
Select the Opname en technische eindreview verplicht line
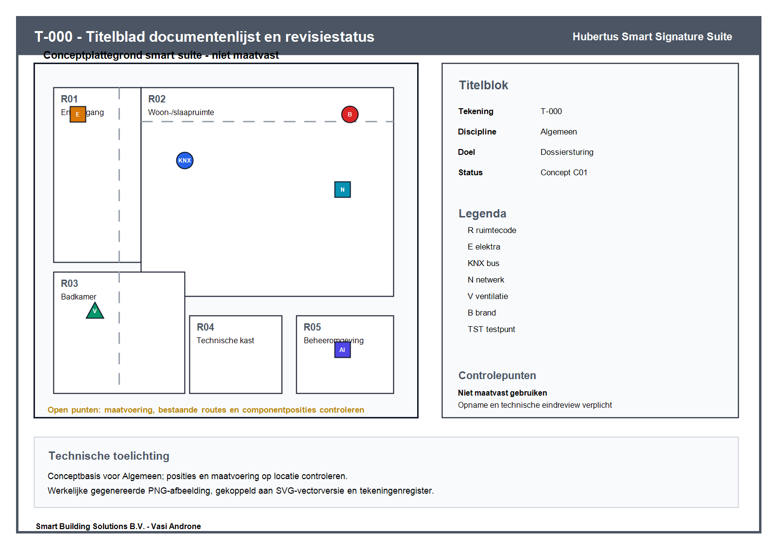[535, 405]
